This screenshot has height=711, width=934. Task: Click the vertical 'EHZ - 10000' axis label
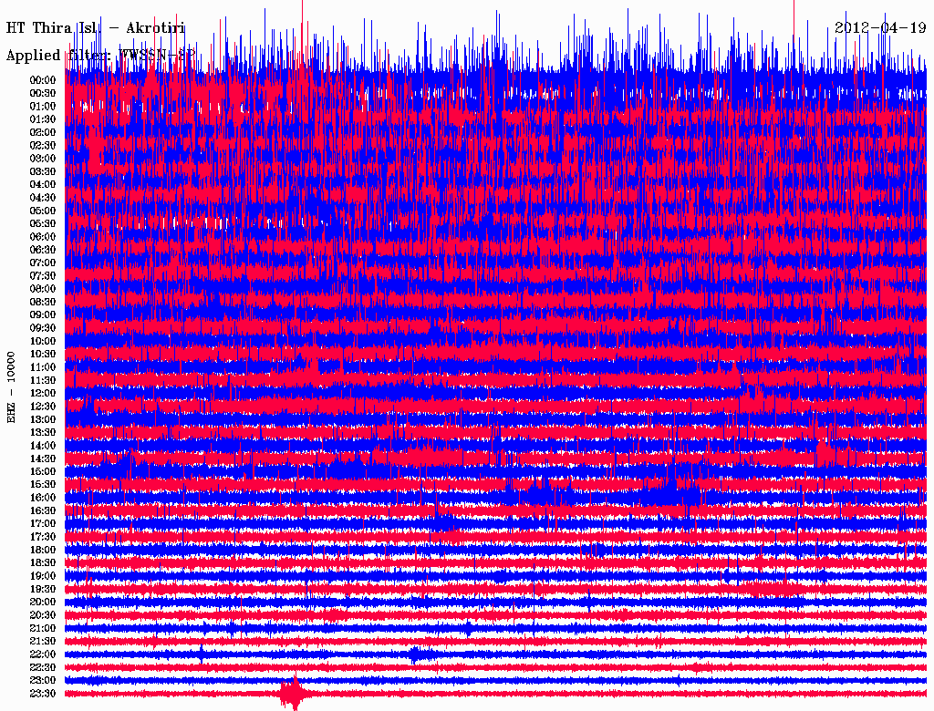pos(12,386)
